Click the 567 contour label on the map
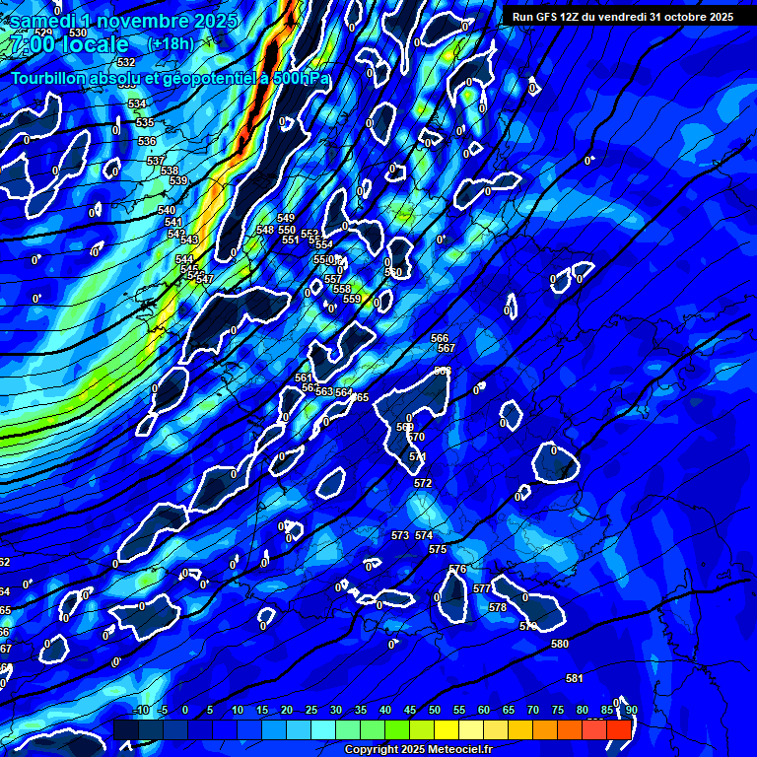The height and width of the screenshot is (757, 757). 447,348
